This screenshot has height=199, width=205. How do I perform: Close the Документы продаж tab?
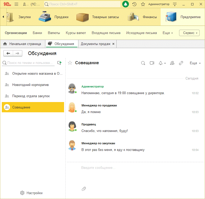[114, 44]
